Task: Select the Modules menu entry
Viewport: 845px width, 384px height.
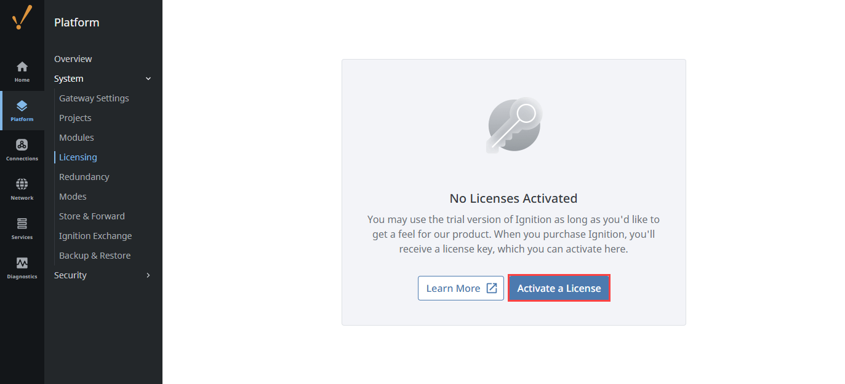Action: 76,137
